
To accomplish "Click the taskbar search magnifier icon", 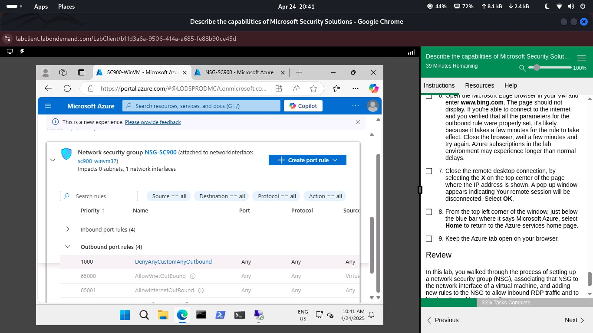I will pos(144,315).
